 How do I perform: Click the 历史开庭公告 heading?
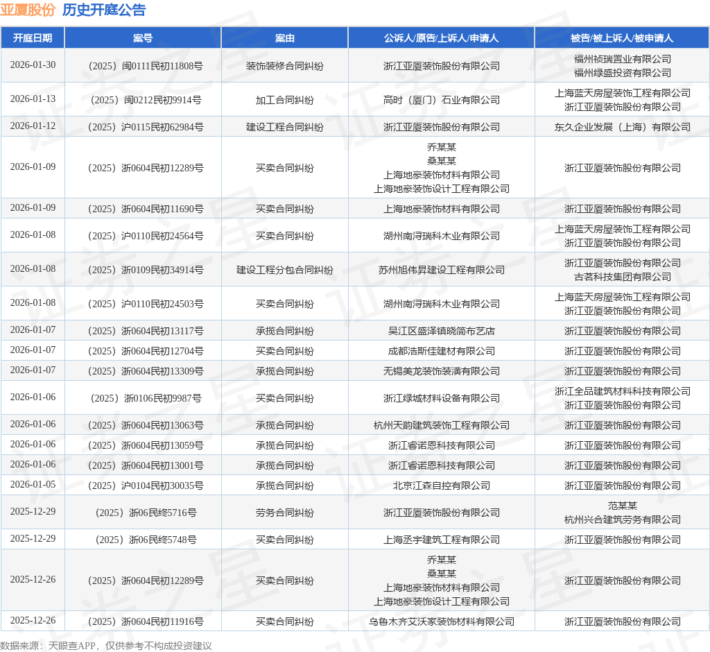click(104, 10)
